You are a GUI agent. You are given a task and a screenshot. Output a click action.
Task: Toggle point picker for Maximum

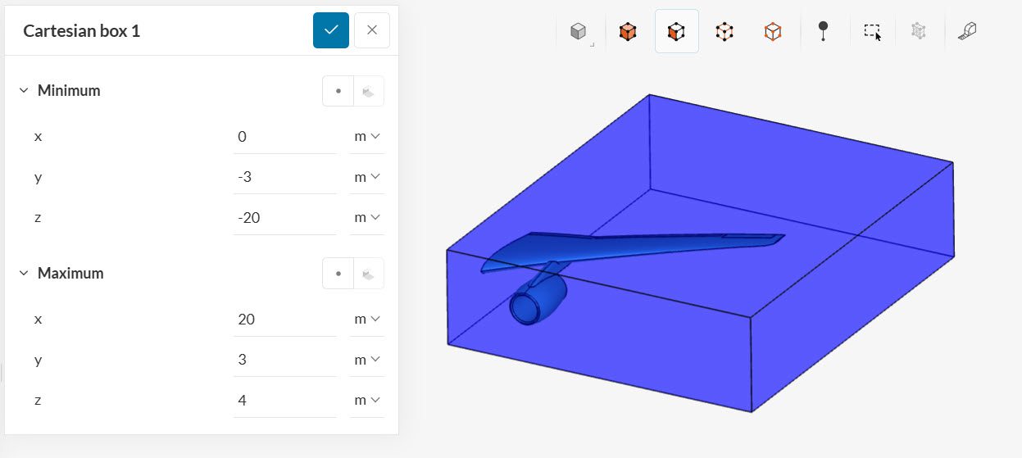(x=338, y=274)
